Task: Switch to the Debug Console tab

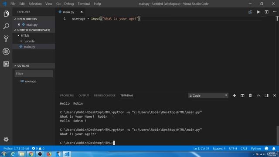Action: (105, 96)
